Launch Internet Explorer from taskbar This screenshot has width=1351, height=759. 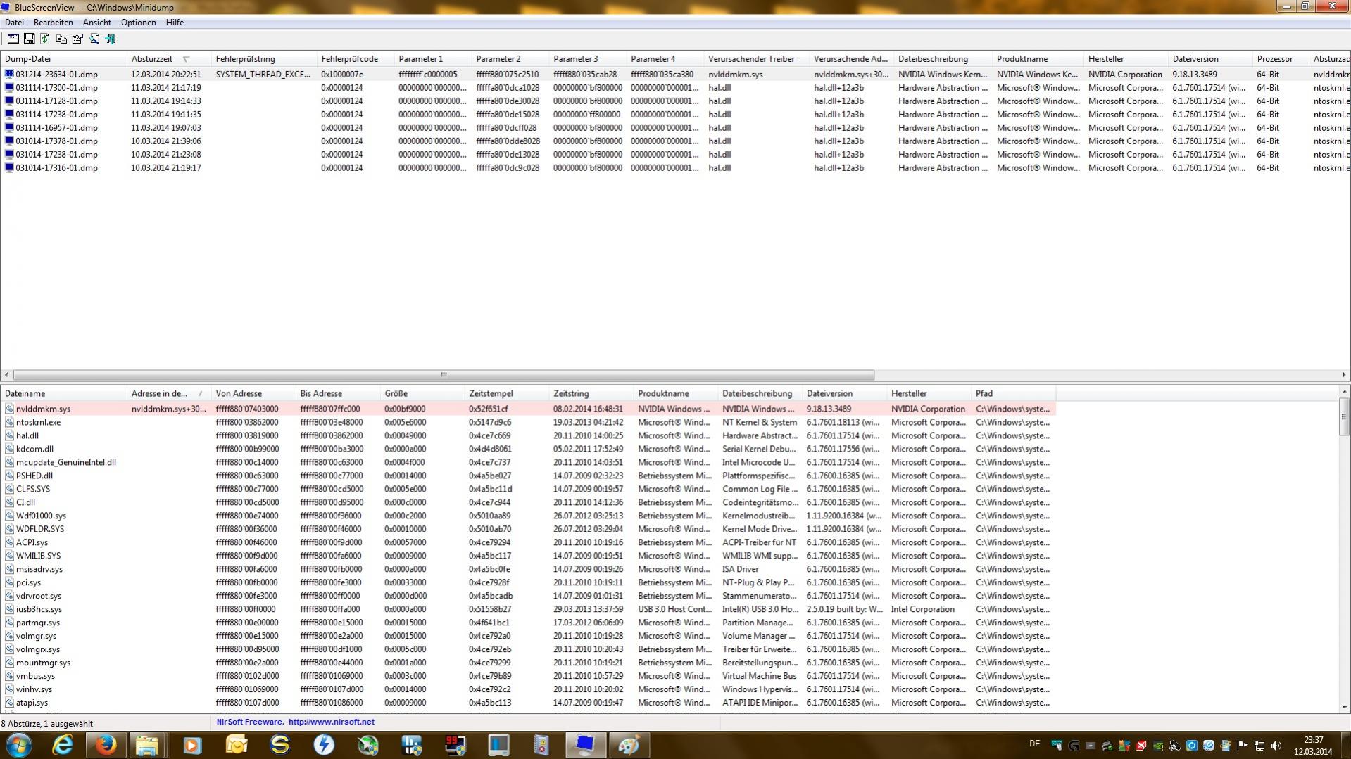[63, 745]
